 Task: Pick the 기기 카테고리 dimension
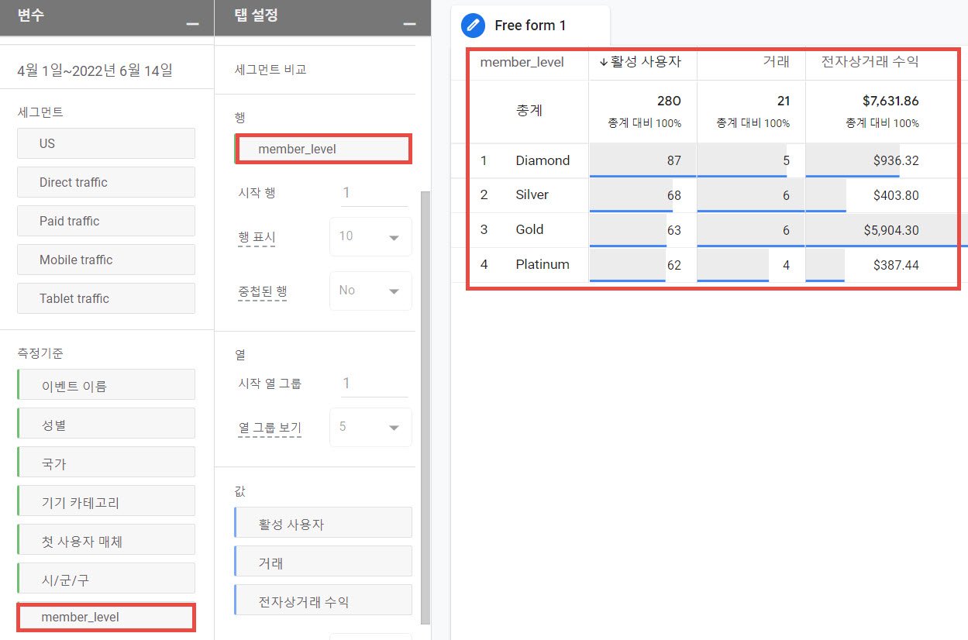point(106,501)
